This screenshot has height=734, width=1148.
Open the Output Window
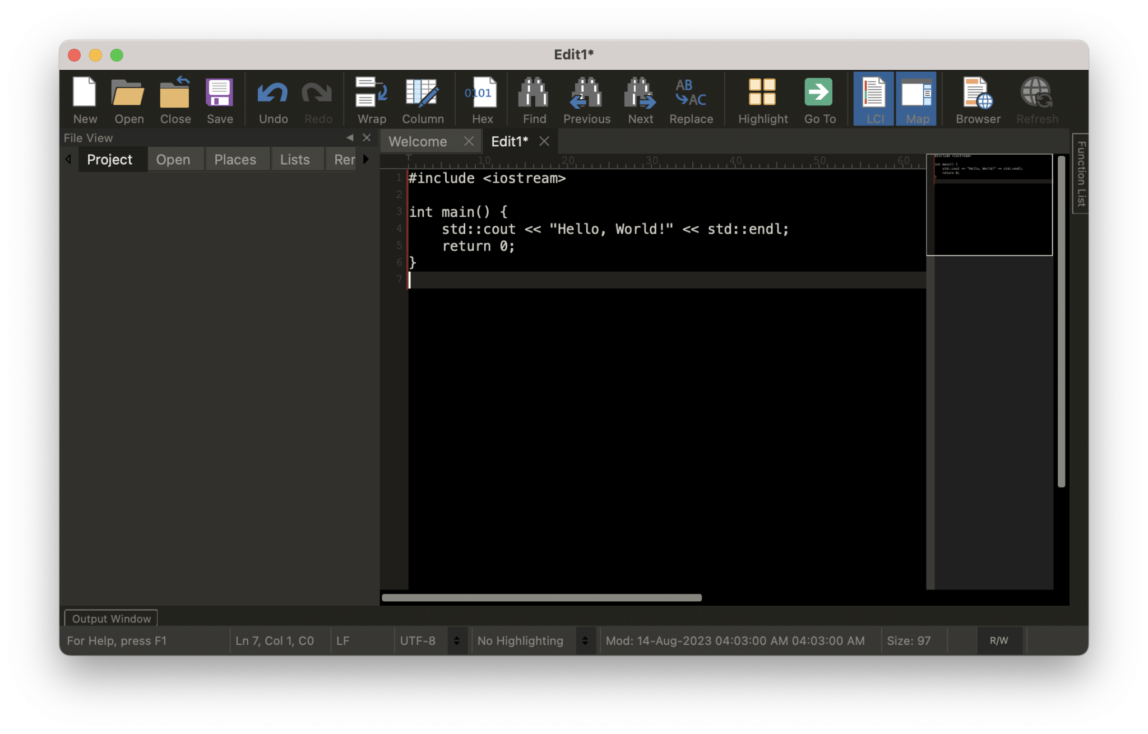pyautogui.click(x=110, y=619)
